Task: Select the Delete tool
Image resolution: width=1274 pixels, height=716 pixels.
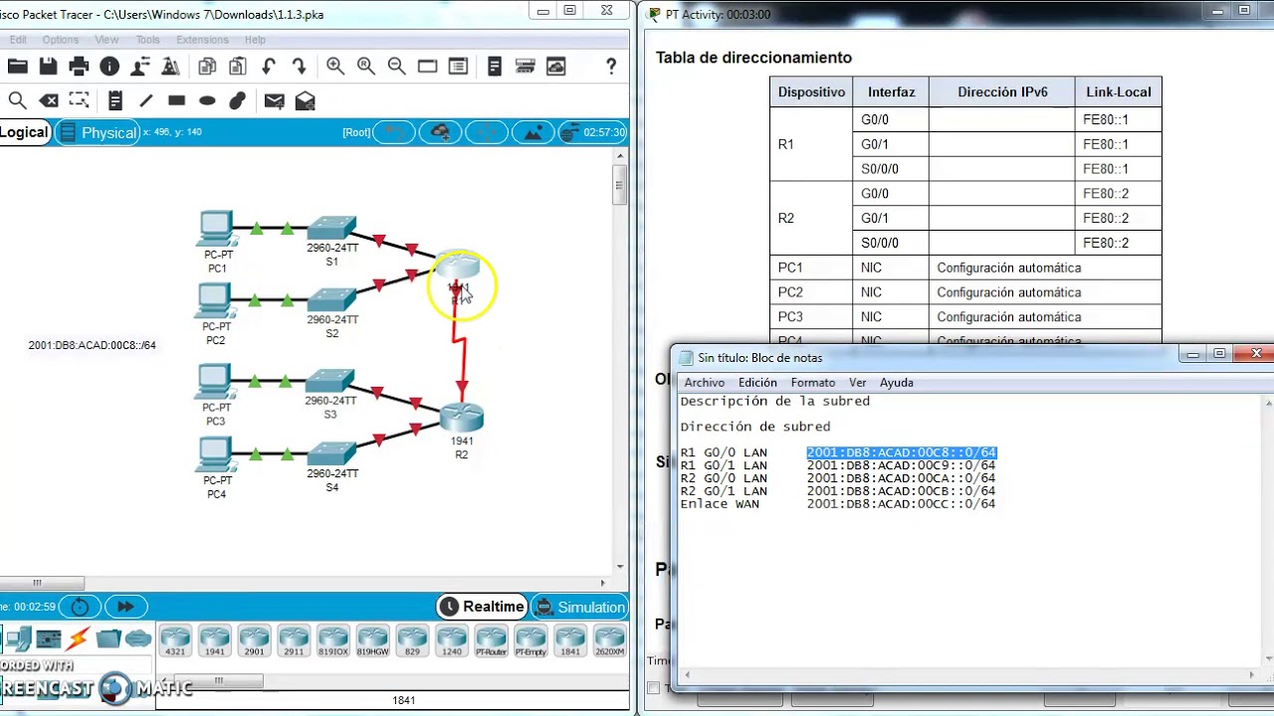Action: 48,100
